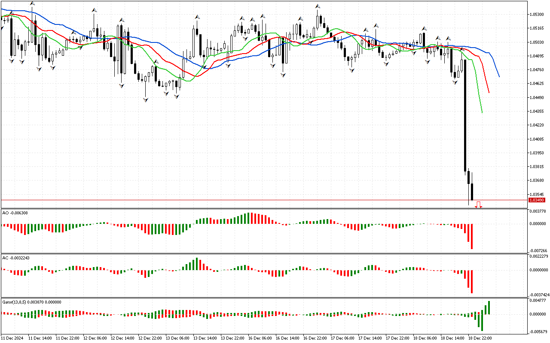Select 13 Dec 22:00 on the time axis

point(233,338)
